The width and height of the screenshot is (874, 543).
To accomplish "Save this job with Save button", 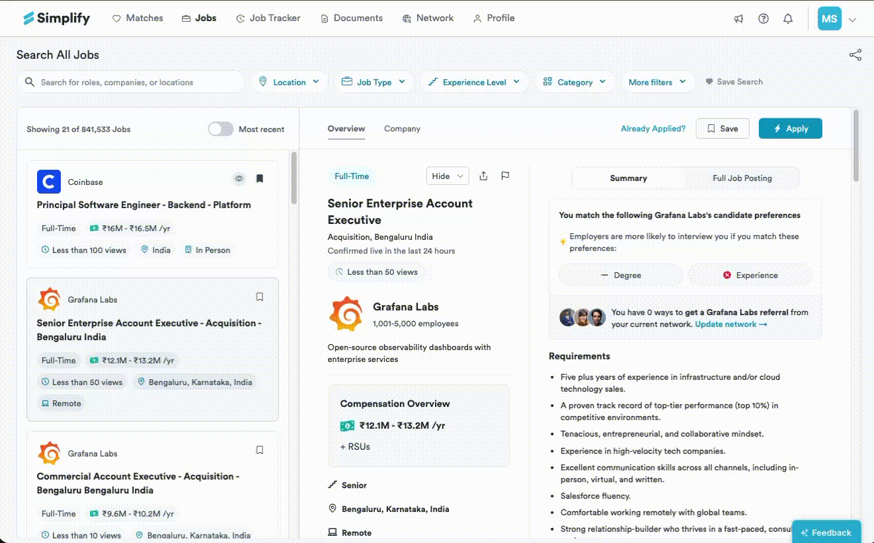I will (723, 129).
